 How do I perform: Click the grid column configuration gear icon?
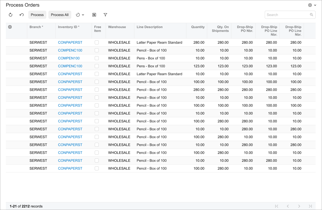click(x=10, y=27)
